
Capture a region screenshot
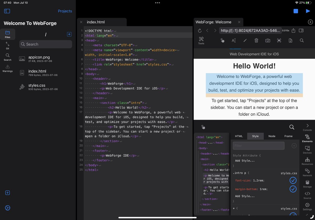pyautogui.click(x=279, y=40)
